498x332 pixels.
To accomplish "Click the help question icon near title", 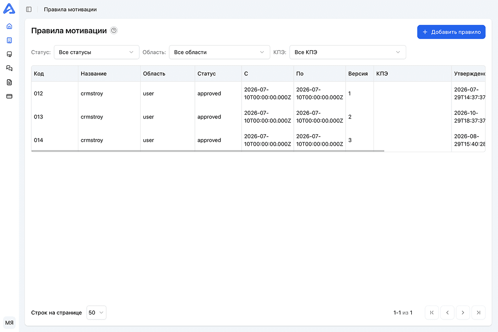I will [114, 30].
